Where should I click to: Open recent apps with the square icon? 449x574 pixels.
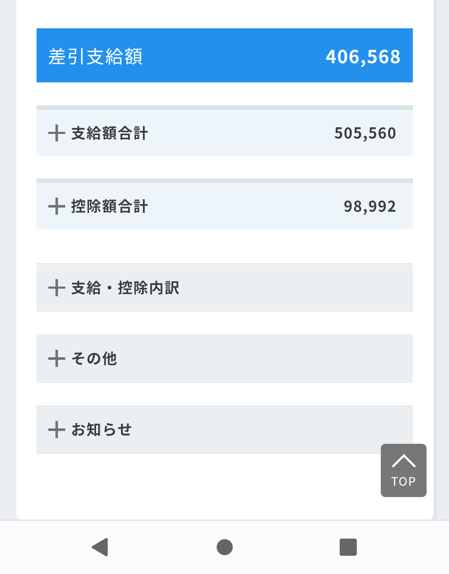[x=348, y=547]
